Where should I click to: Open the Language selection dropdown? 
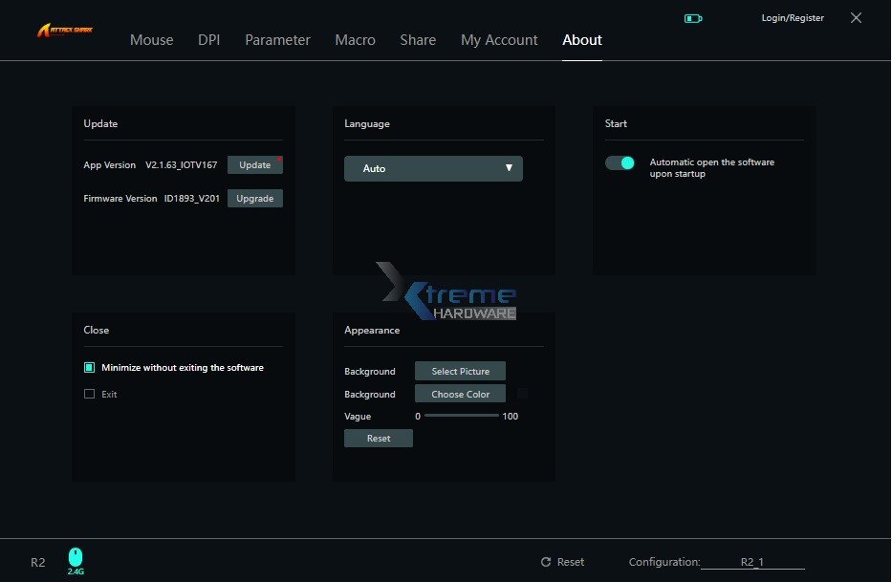pos(433,168)
